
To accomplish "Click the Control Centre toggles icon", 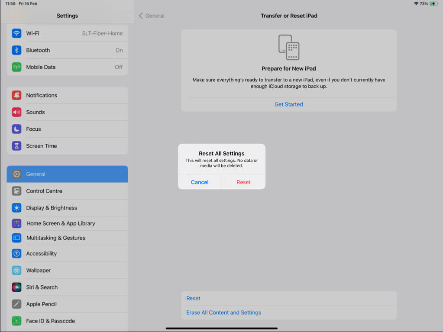I will coord(16,191).
